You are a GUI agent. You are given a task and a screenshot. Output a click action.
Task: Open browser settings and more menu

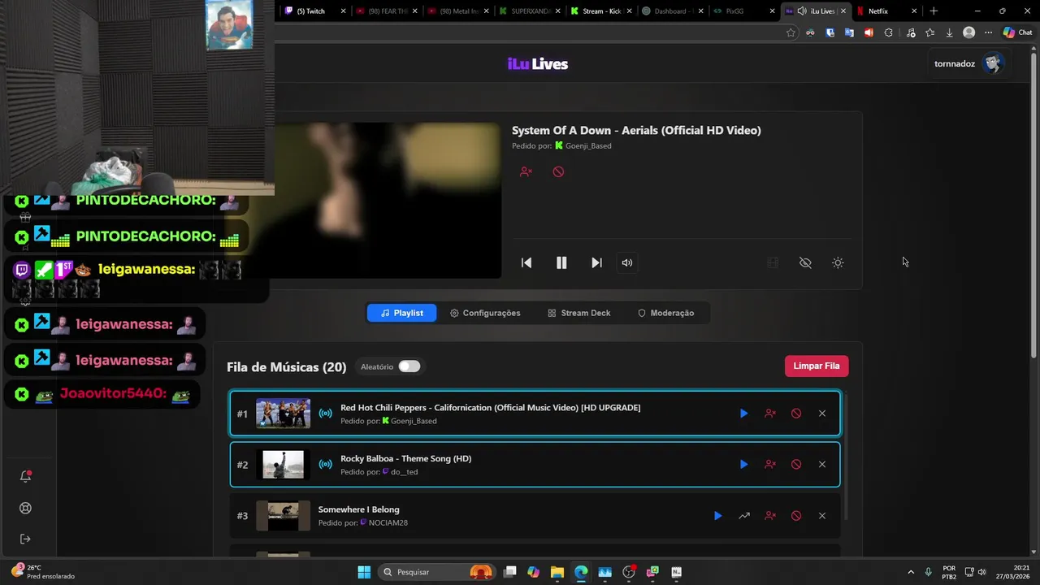click(988, 32)
